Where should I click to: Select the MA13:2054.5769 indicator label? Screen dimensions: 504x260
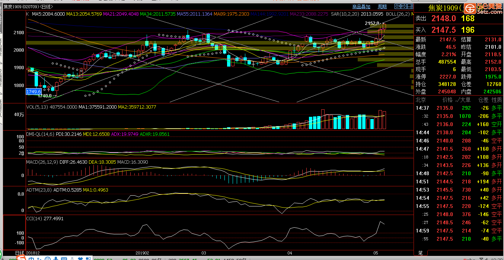[84, 14]
